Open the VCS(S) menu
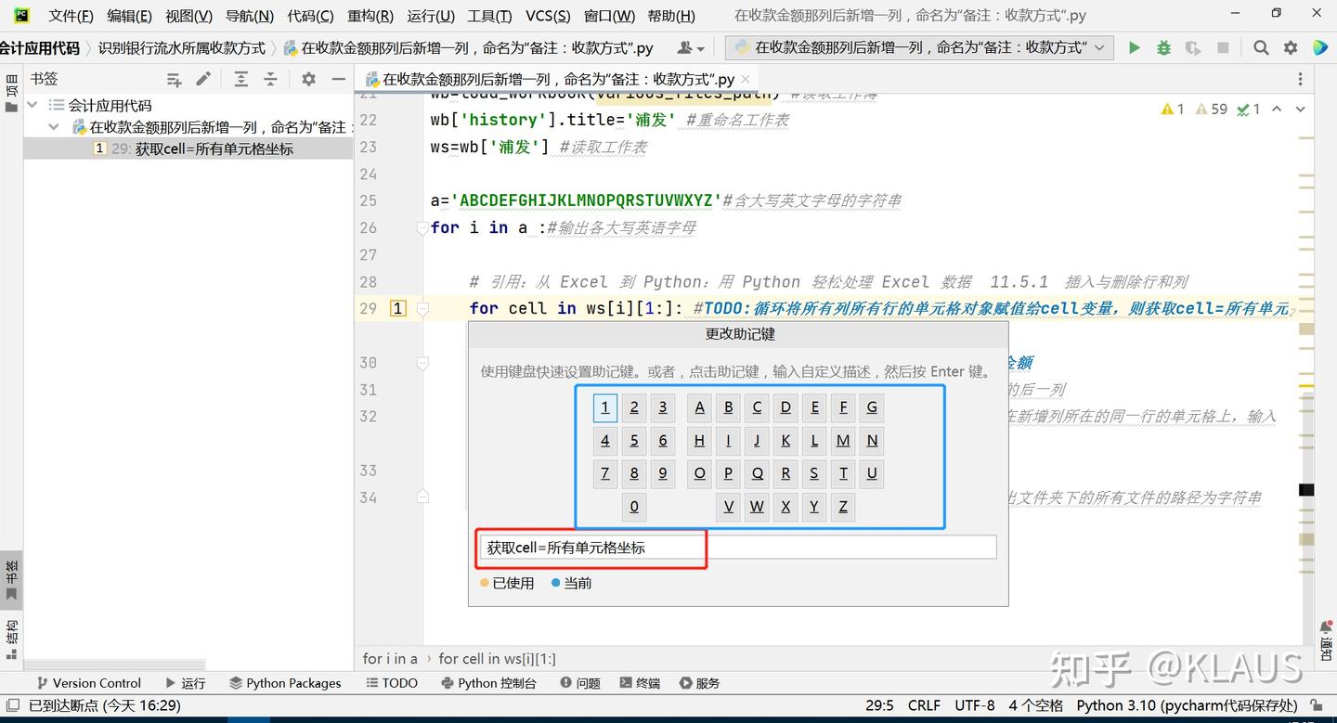 click(x=548, y=15)
